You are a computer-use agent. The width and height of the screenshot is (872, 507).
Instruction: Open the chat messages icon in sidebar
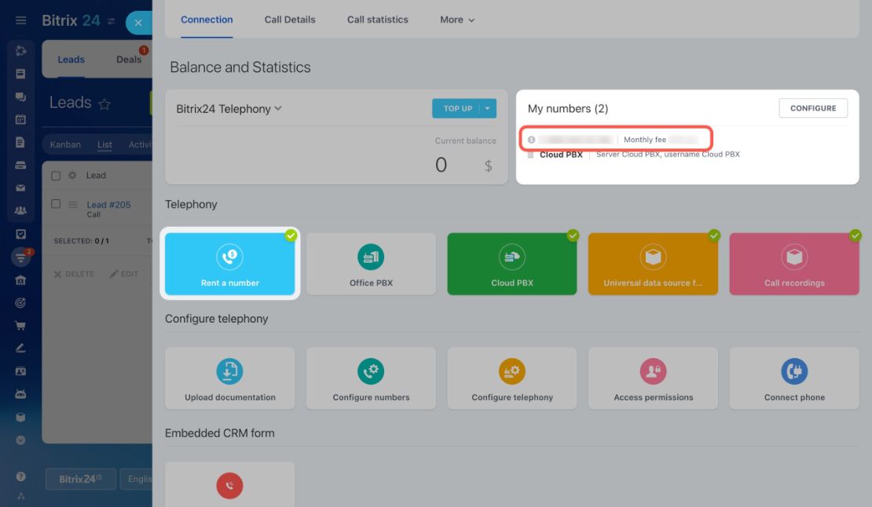pos(20,97)
